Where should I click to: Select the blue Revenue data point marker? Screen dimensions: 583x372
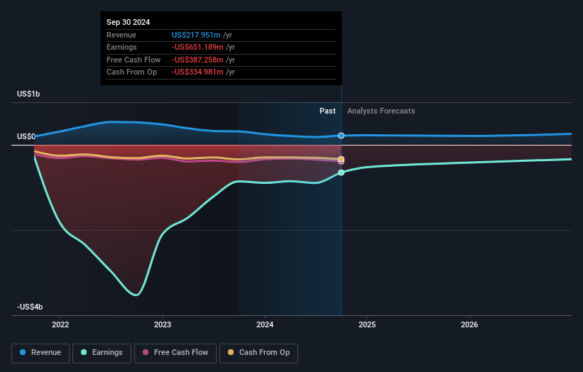(341, 136)
